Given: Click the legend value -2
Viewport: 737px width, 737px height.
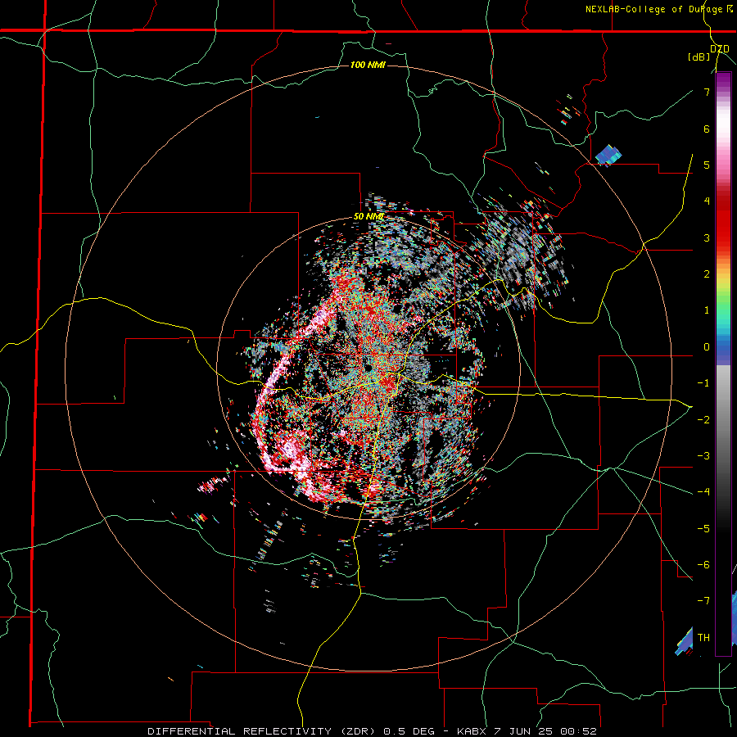Looking at the screenshot, I should [x=703, y=420].
